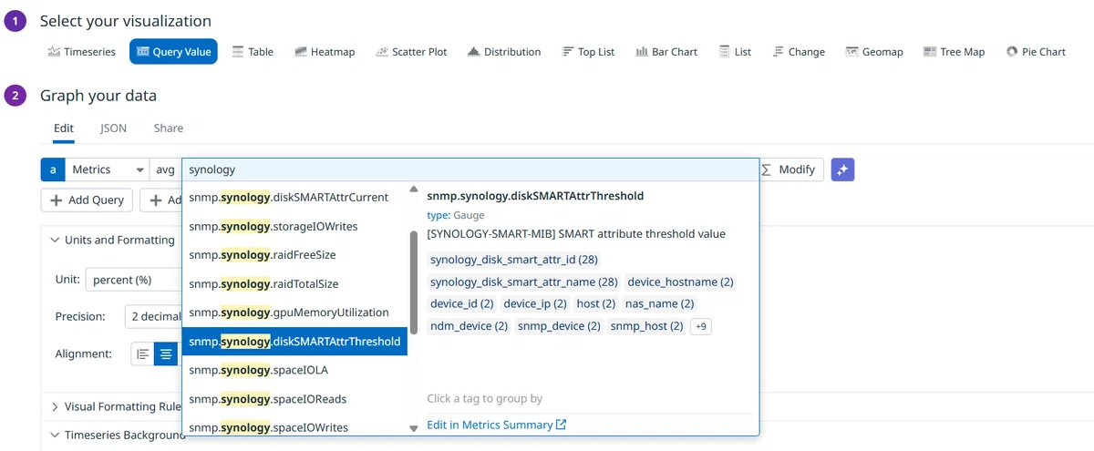
Task: Open the Metrics source dropdown
Action: (108, 169)
